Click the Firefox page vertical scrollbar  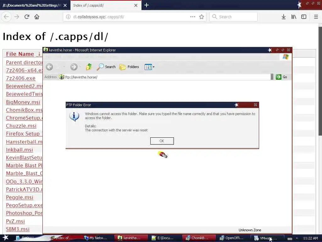point(320,81)
